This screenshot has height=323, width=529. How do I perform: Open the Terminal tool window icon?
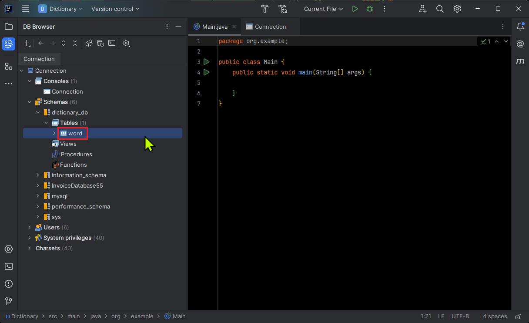pos(9,266)
